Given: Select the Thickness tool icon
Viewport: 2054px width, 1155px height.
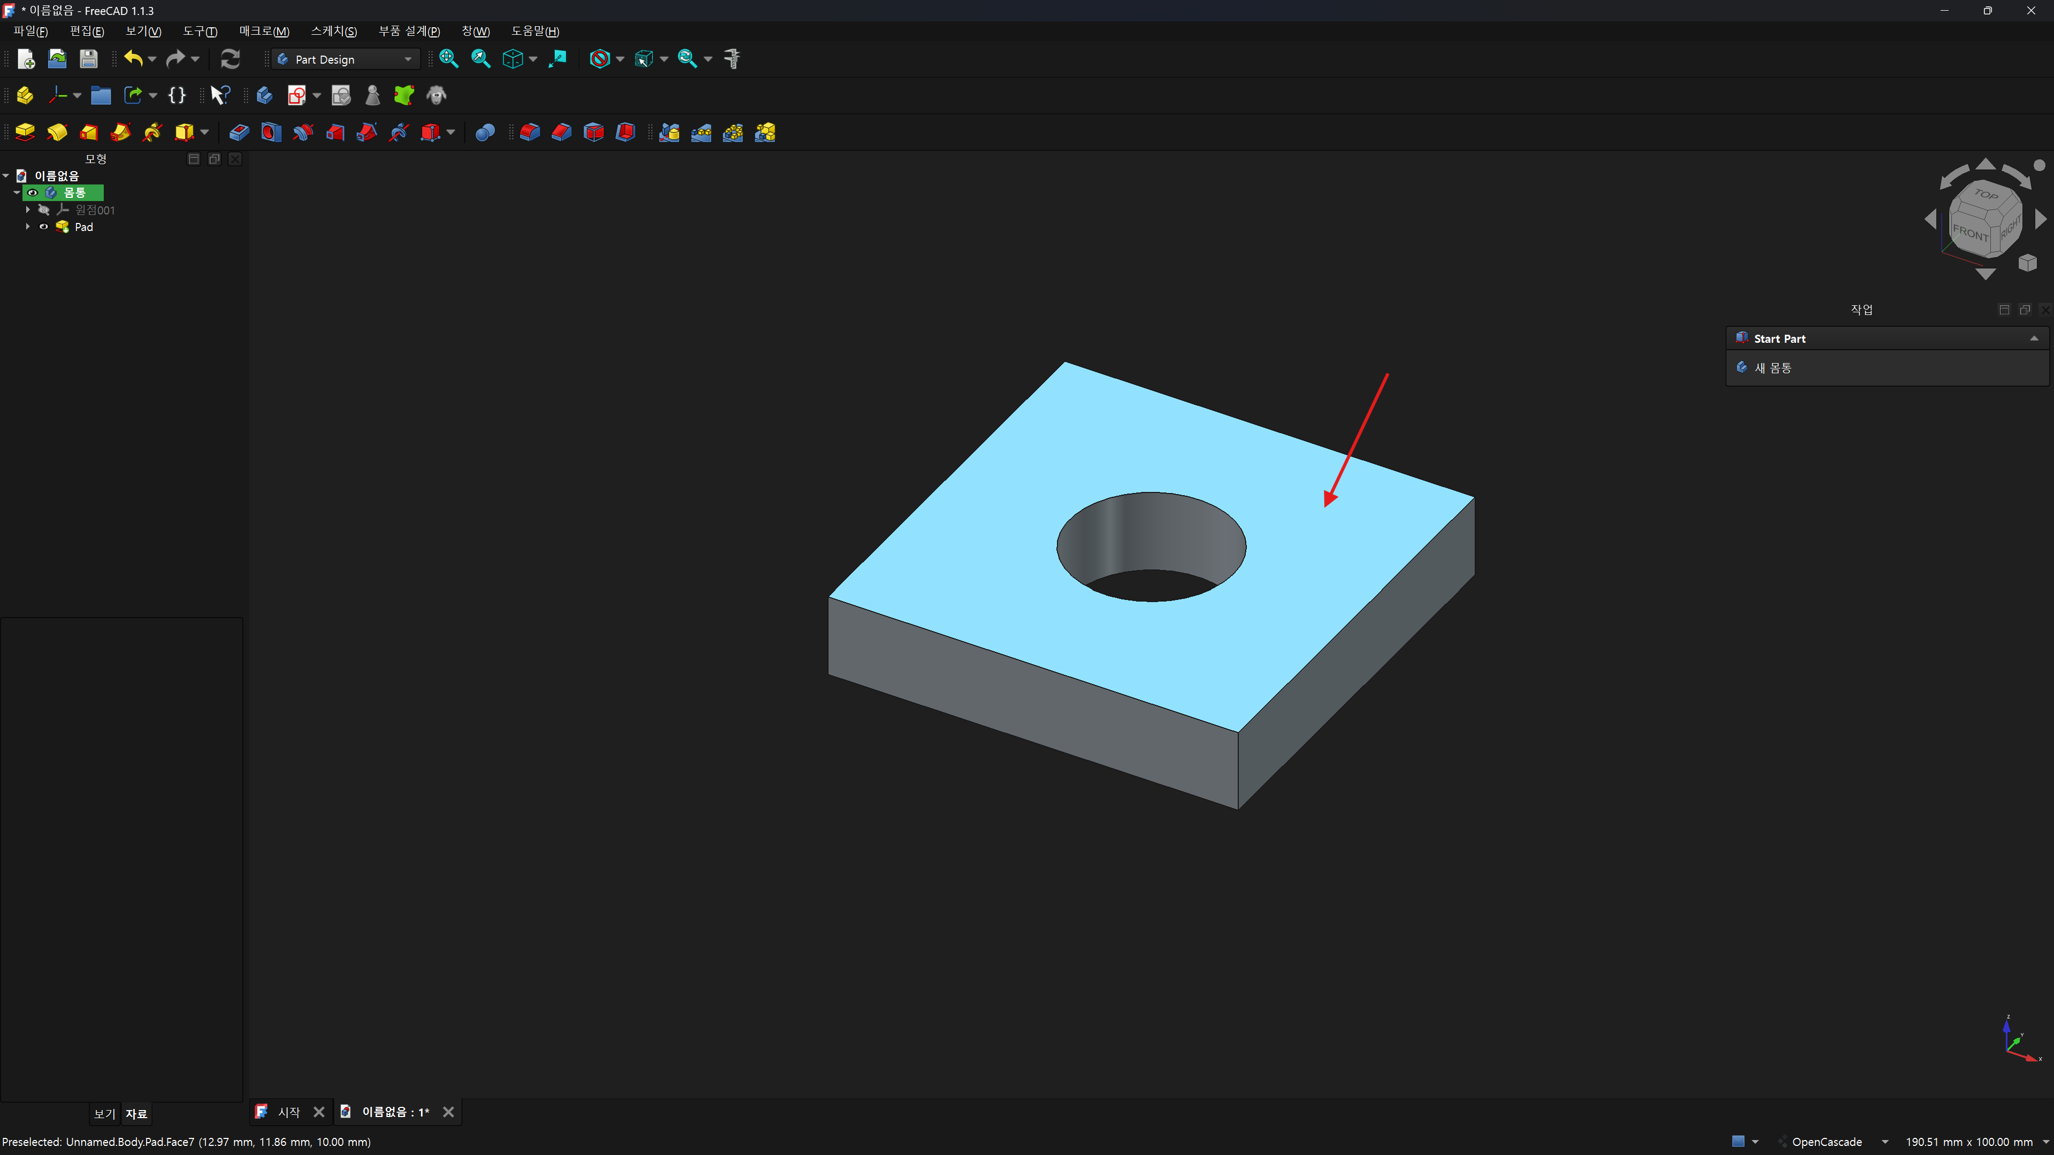Looking at the screenshot, I should click(x=625, y=132).
